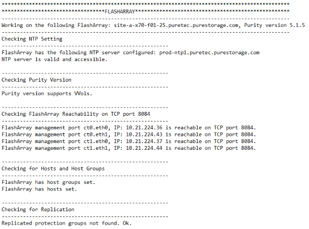
Task: Click IP address 10.21.224.44
Action: point(144,148)
